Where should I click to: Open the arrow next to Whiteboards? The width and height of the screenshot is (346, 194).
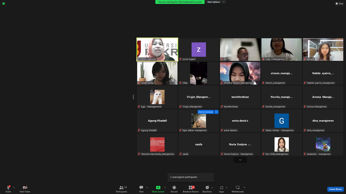point(244,188)
